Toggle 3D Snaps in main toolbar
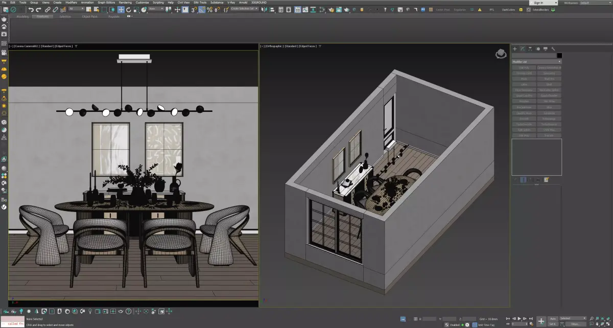 coord(194,9)
